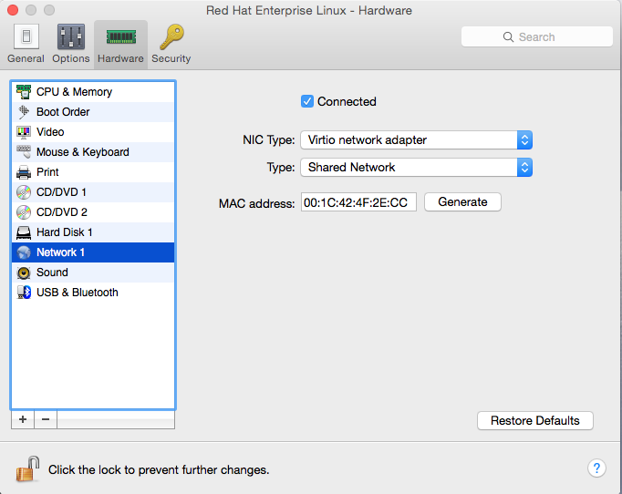
Task: Click Restore Defaults button
Action: coord(535,420)
